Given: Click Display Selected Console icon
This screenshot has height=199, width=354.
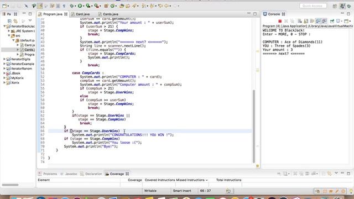Looking at the screenshot, I should pos(338,21).
